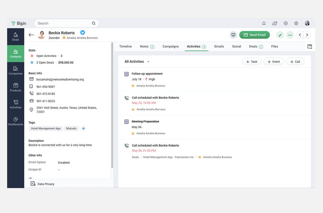Select the Activities tab
Image resolution: width=323 pixels, height=213 pixels.
click(196, 46)
